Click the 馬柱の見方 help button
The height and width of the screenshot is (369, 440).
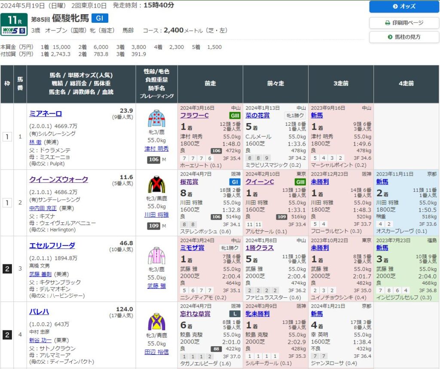coord(404,37)
